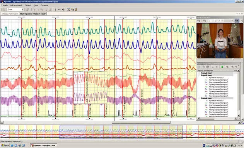
Task: Click first icon in video panel toolbar
Action: (x=199, y=21)
